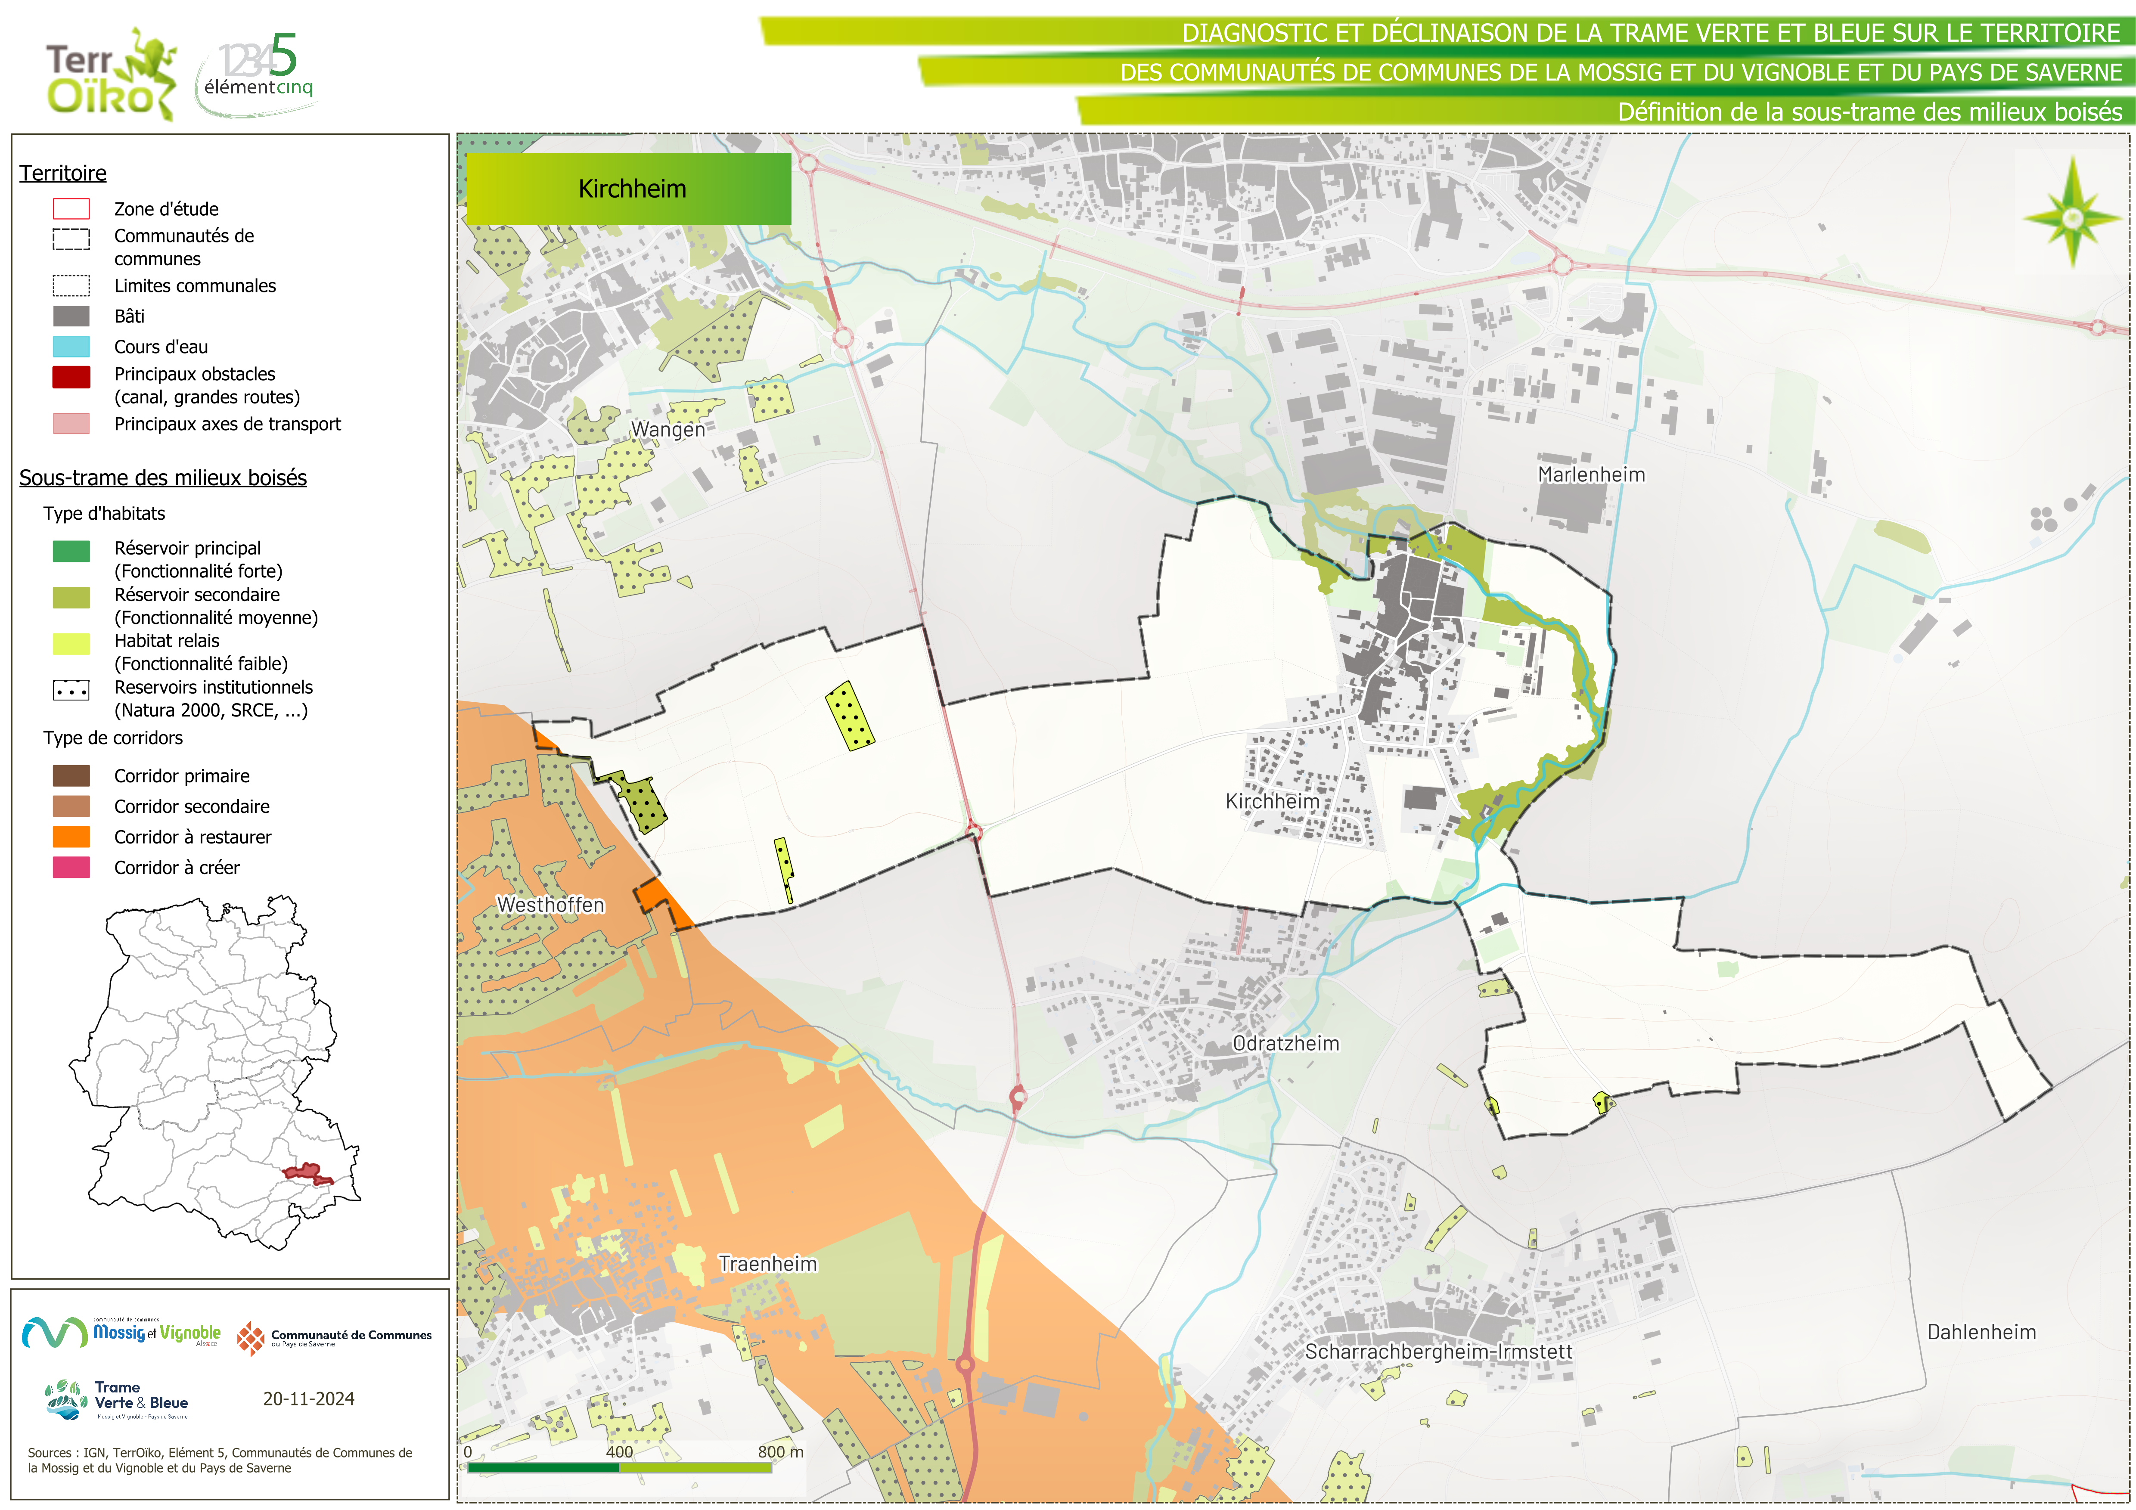
Task: Click the green Kirchheim title banner
Action: pyautogui.click(x=629, y=189)
